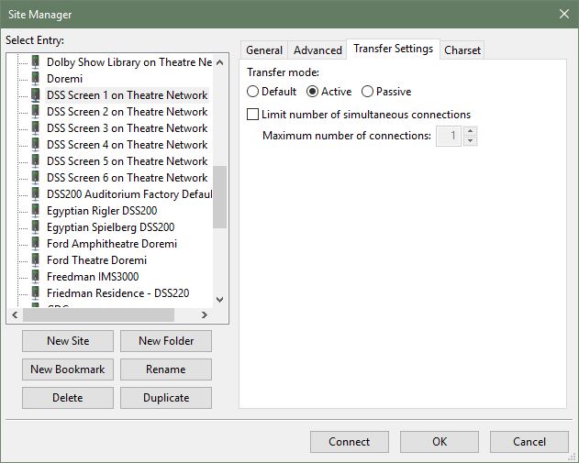Decrease maximum connections with down spinner arrow
Image resolution: width=579 pixels, height=463 pixels.
(470, 141)
